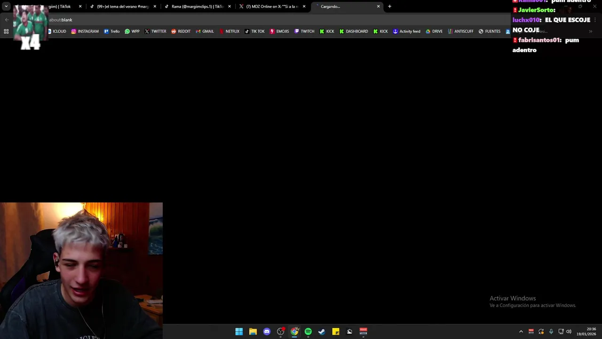Open the TWITTER bookmark

pos(155,32)
